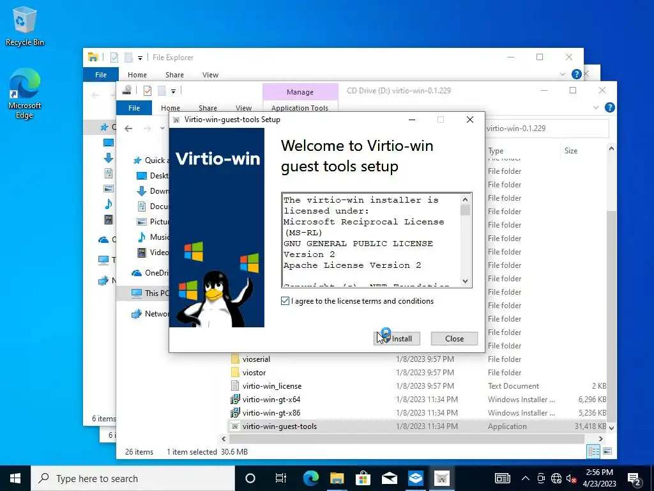
Task: Click File tab in rear File Explorer window
Action: pos(101,74)
